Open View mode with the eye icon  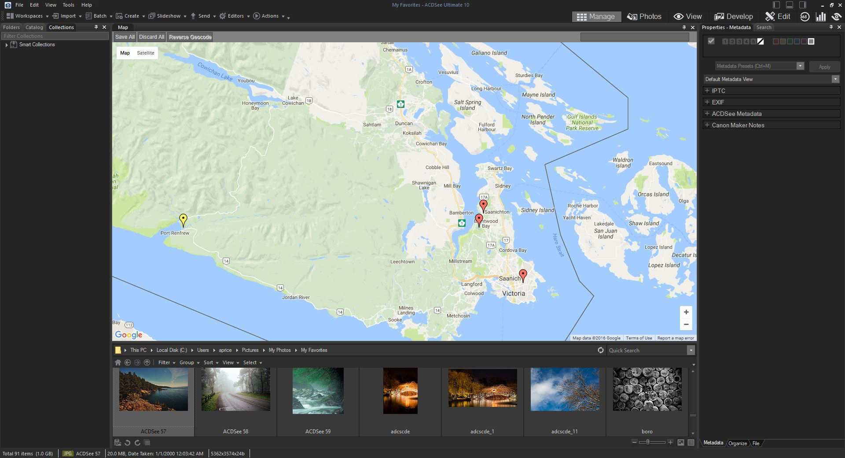click(x=687, y=16)
